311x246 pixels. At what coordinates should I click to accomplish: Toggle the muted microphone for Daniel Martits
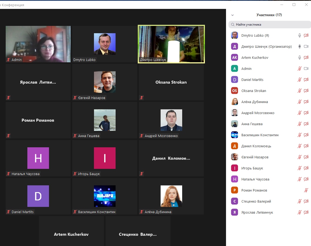click(299, 80)
